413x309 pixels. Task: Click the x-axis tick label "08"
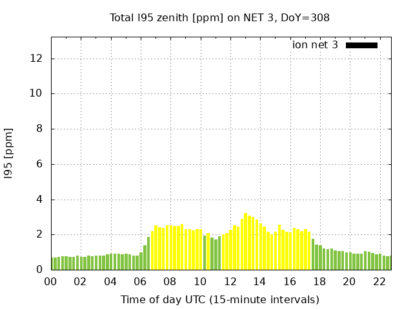click(170, 281)
